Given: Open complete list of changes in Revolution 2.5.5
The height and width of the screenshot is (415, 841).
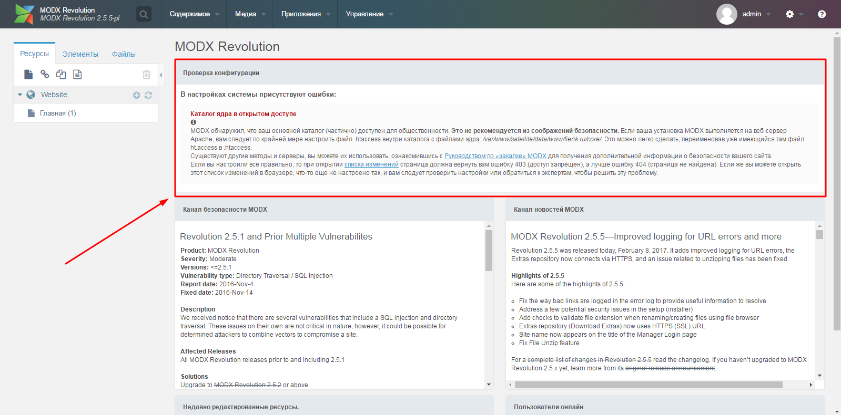Looking at the screenshot, I should [x=590, y=360].
